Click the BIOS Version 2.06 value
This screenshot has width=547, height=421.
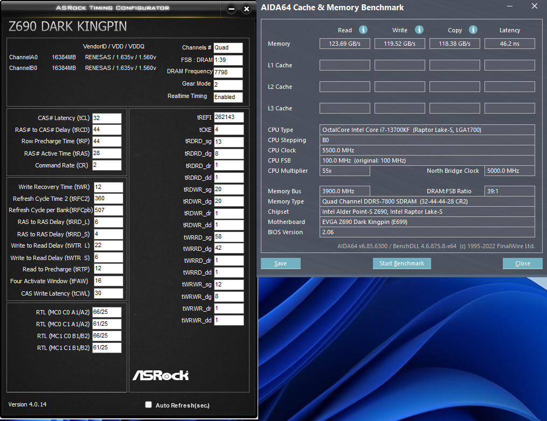tap(427, 232)
